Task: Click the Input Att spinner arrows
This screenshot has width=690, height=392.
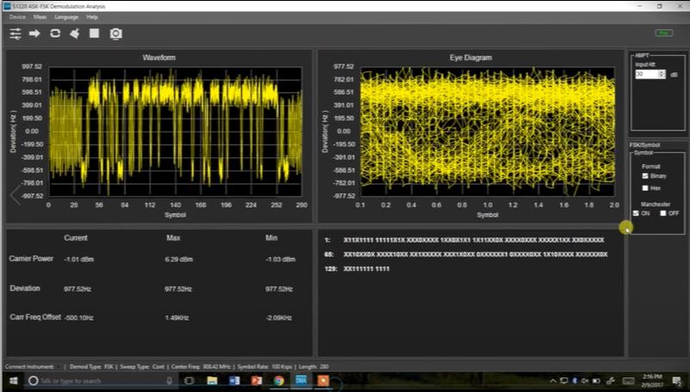Action: (x=661, y=74)
